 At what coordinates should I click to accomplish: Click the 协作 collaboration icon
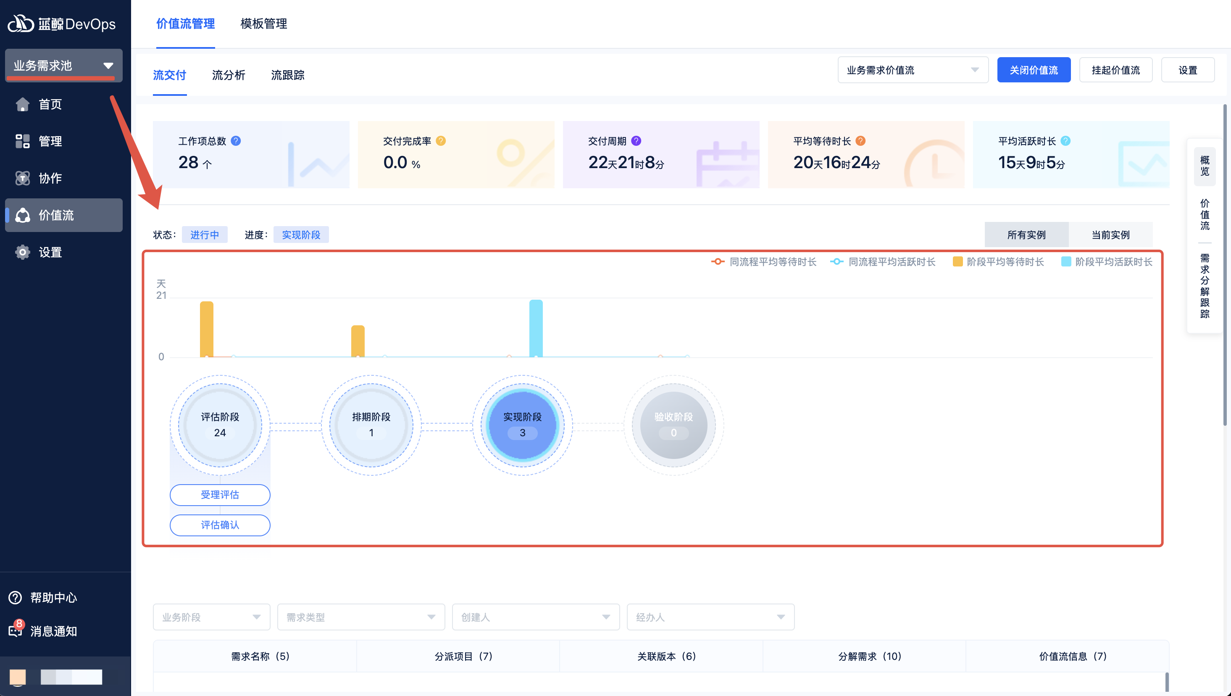(22, 178)
